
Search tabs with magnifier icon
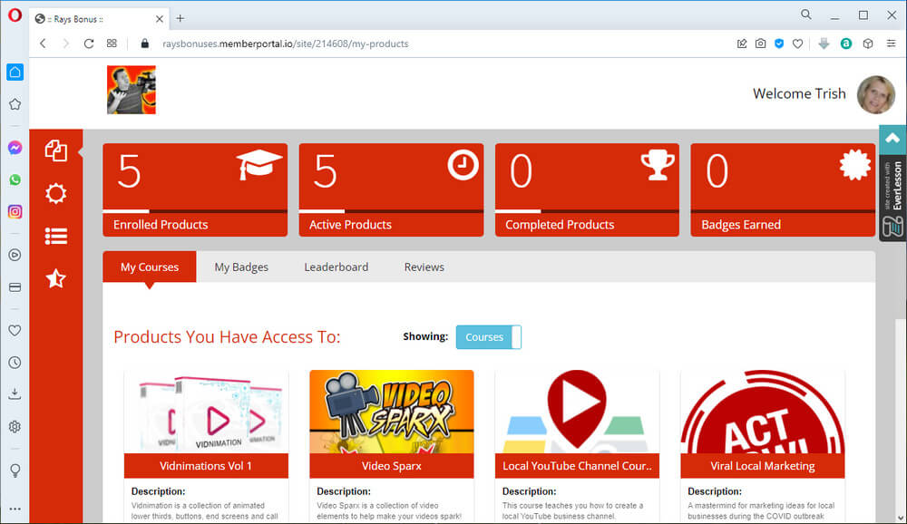click(805, 15)
